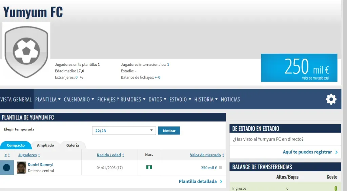Sort the table by # column
The width and height of the screenshot is (347, 191).
coord(7,155)
